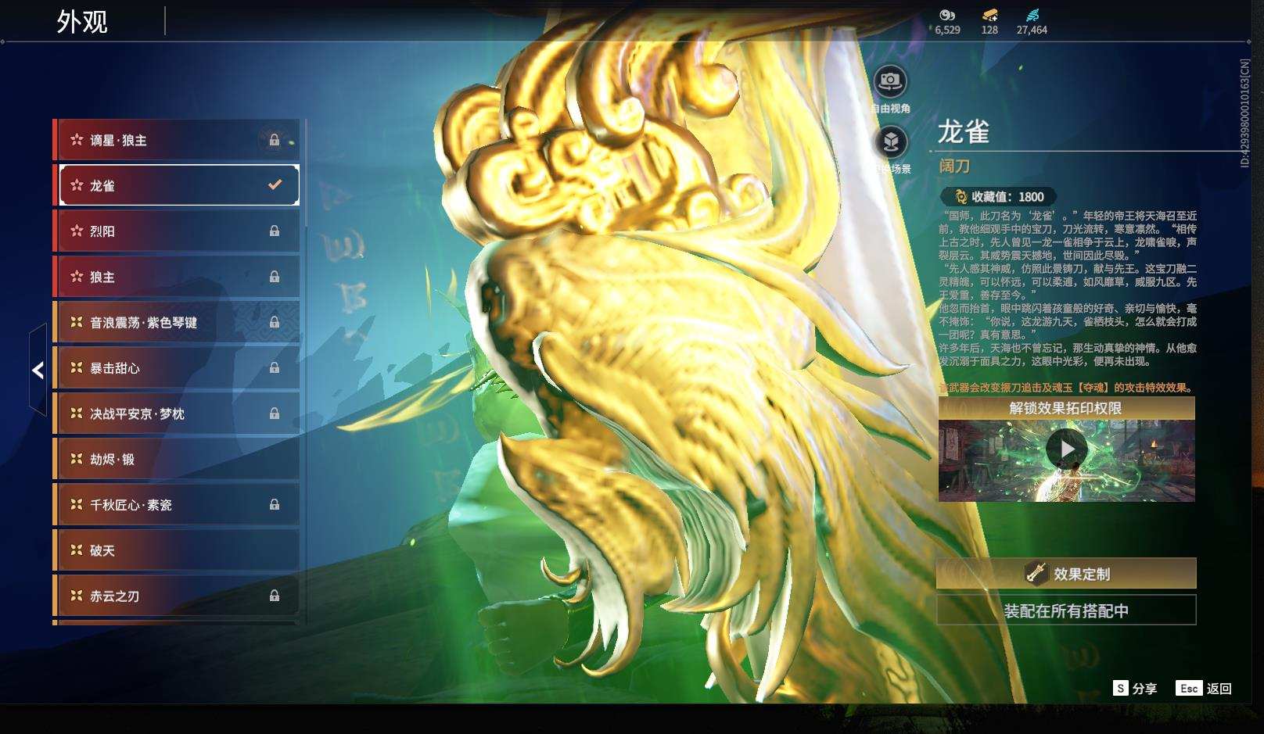Image resolution: width=1264 pixels, height=734 pixels.
Task: Click the teal feather currency 27,464
Action: click(x=1032, y=15)
